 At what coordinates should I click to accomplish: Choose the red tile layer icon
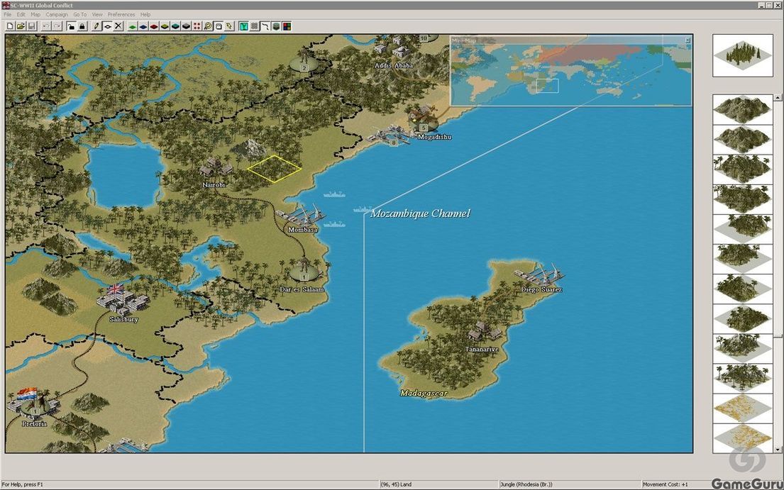point(154,26)
